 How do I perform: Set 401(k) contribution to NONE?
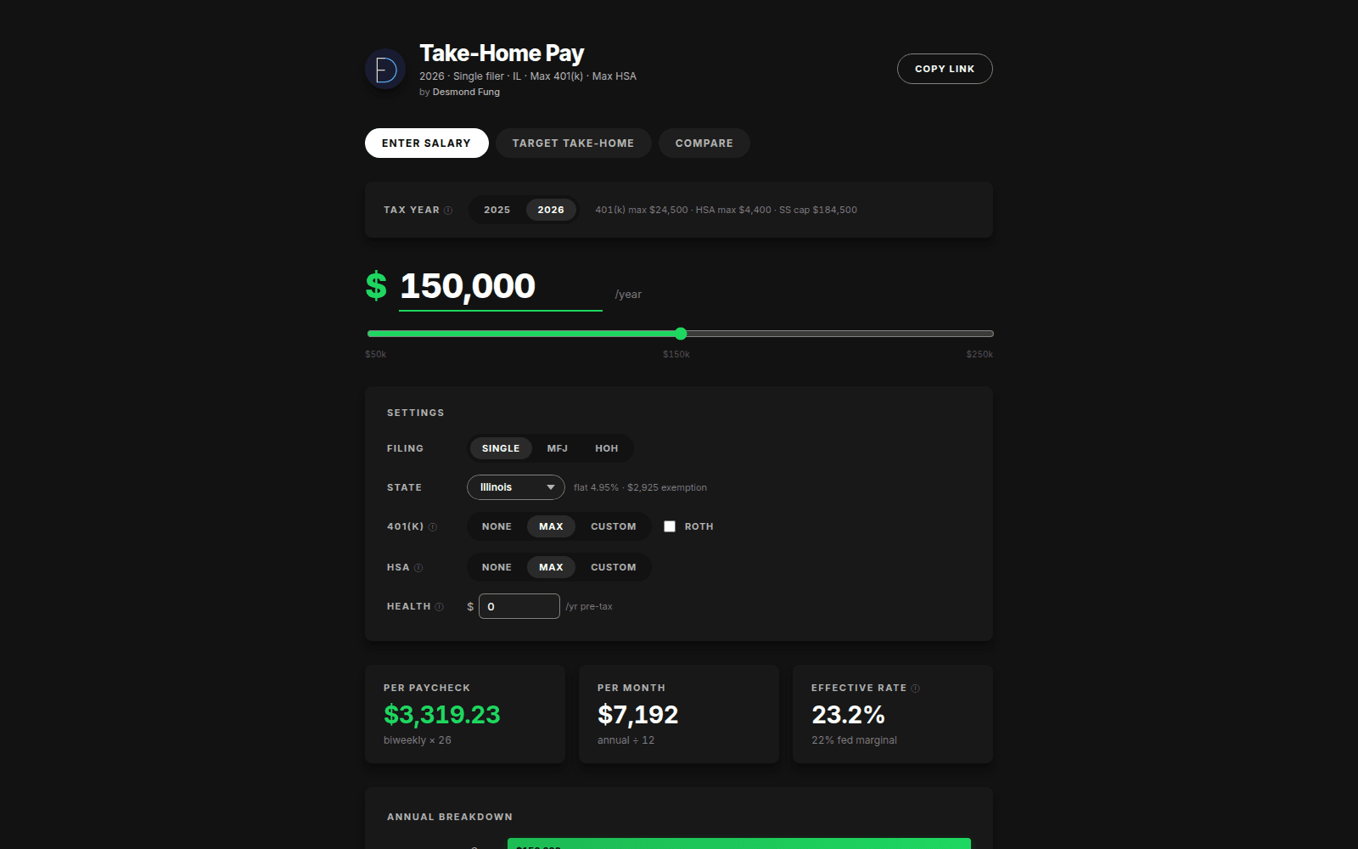pos(497,526)
